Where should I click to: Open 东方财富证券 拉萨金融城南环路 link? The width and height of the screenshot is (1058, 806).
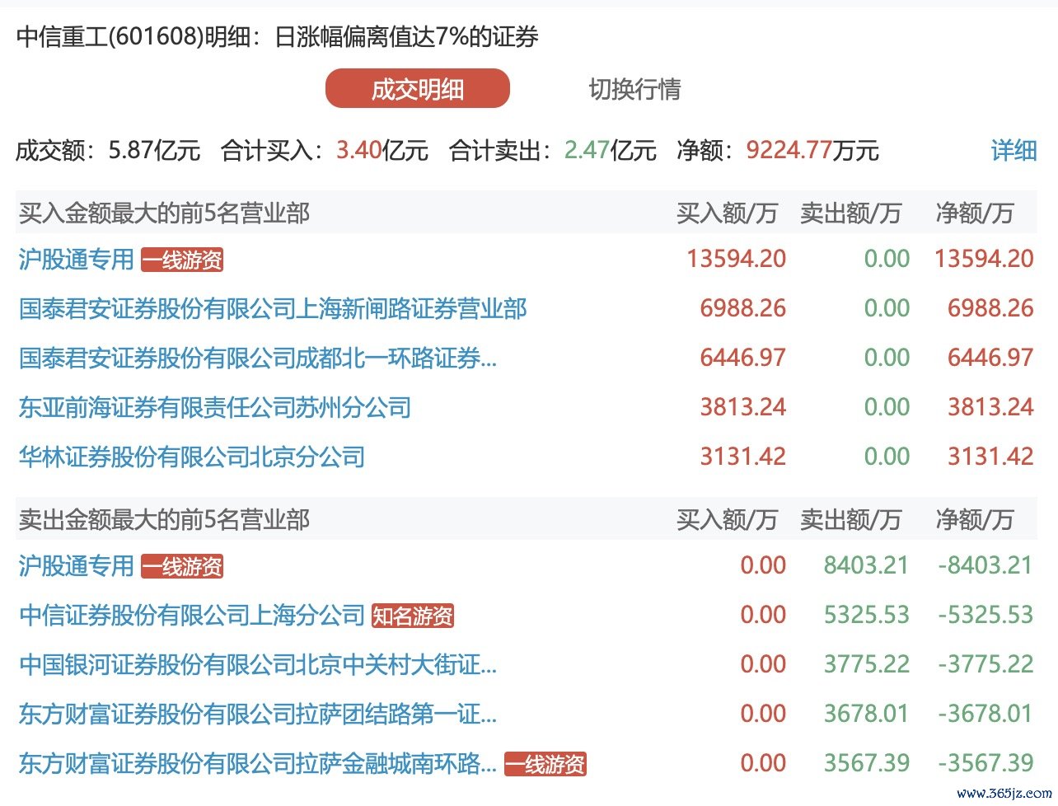click(258, 764)
